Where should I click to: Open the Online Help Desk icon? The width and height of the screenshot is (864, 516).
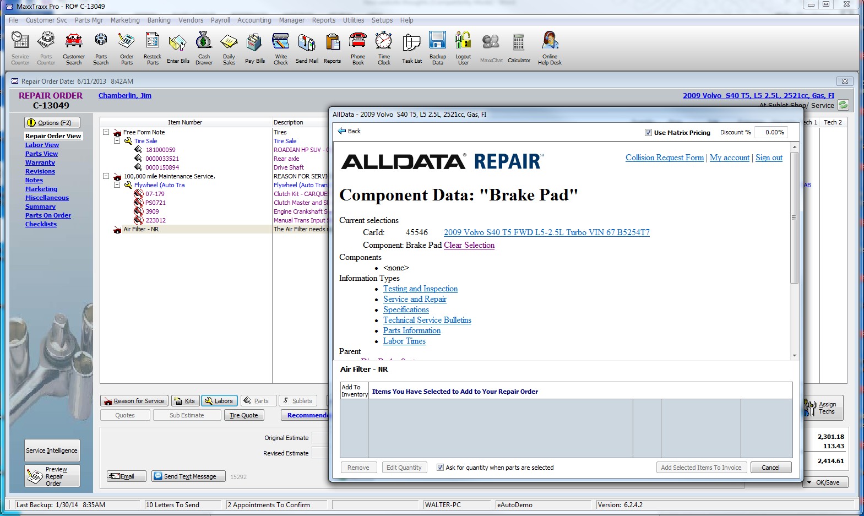(550, 48)
